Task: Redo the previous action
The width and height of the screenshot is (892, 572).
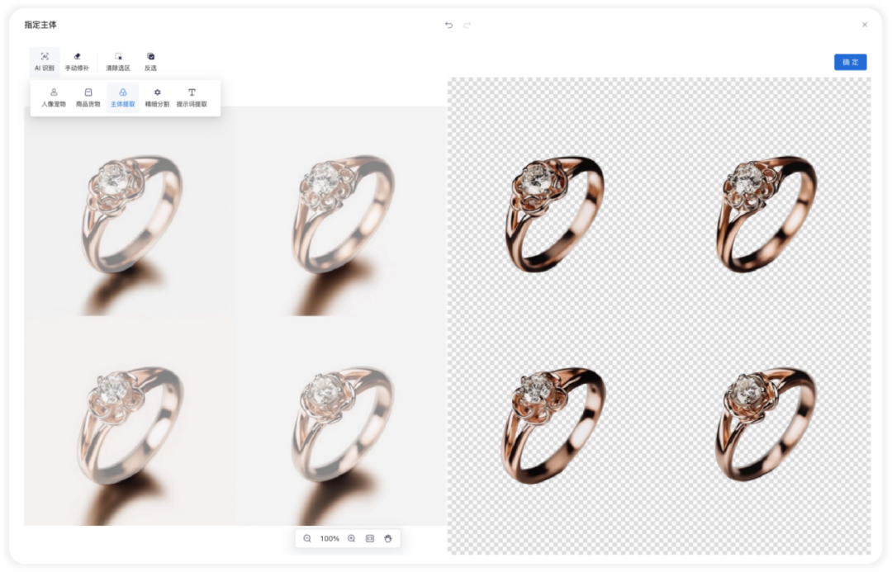Action: pos(467,25)
